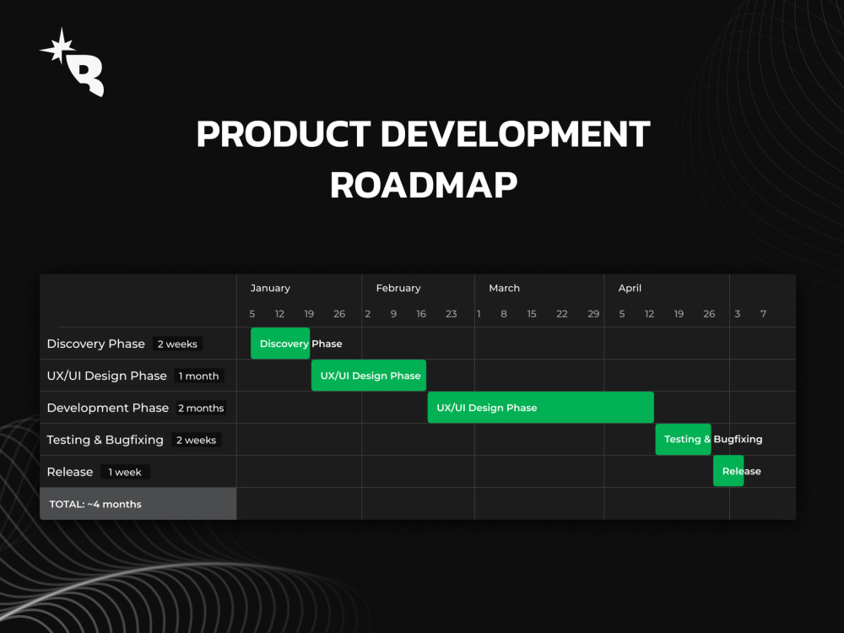Click the 2 weeks badge beside Testing & Bugfixing

196,441
